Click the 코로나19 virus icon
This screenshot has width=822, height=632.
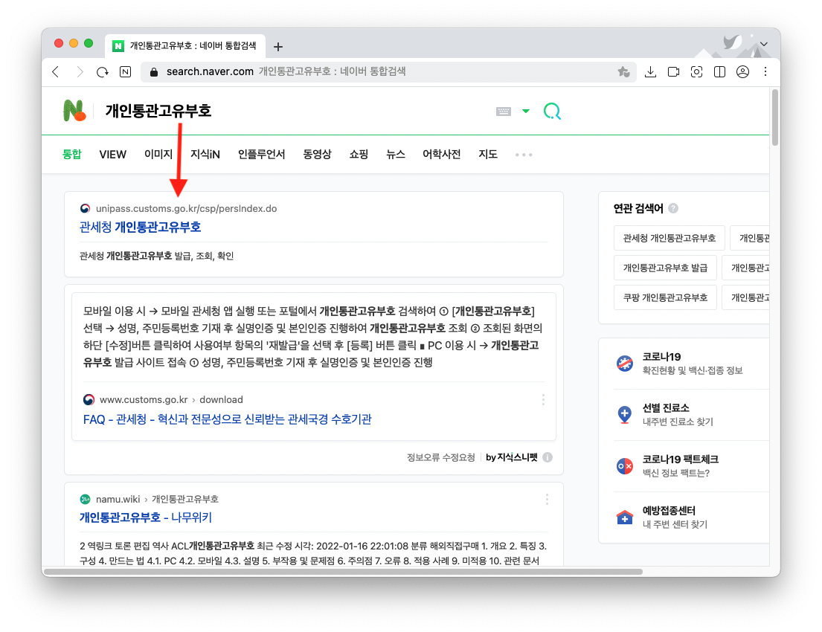pyautogui.click(x=624, y=363)
